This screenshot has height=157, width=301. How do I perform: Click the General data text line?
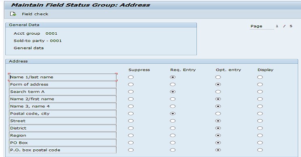pyautogui.click(x=29, y=48)
